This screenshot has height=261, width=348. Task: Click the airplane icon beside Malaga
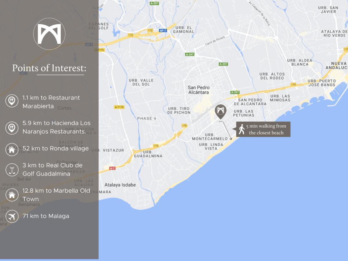pos(12,216)
